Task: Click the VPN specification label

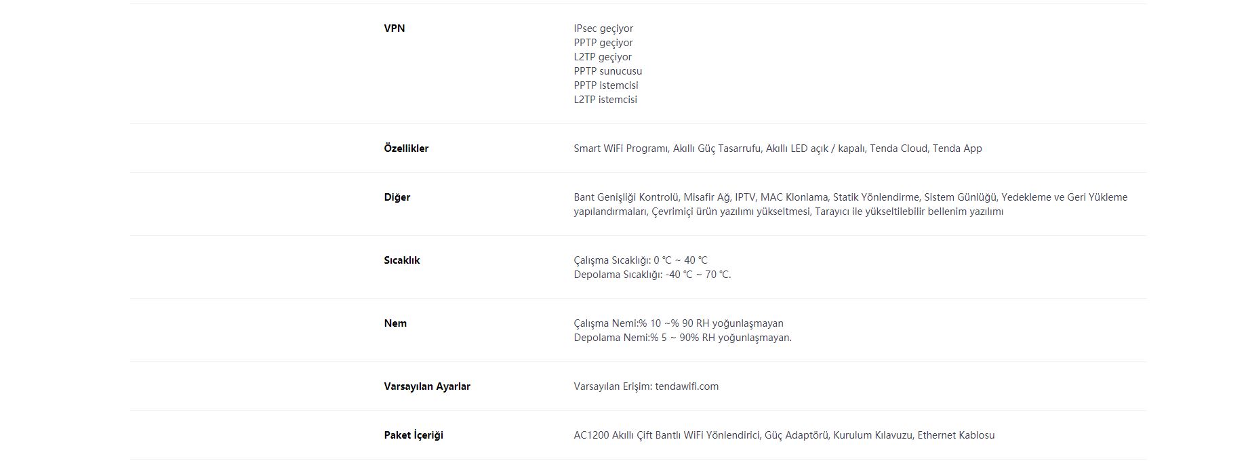Action: [394, 28]
